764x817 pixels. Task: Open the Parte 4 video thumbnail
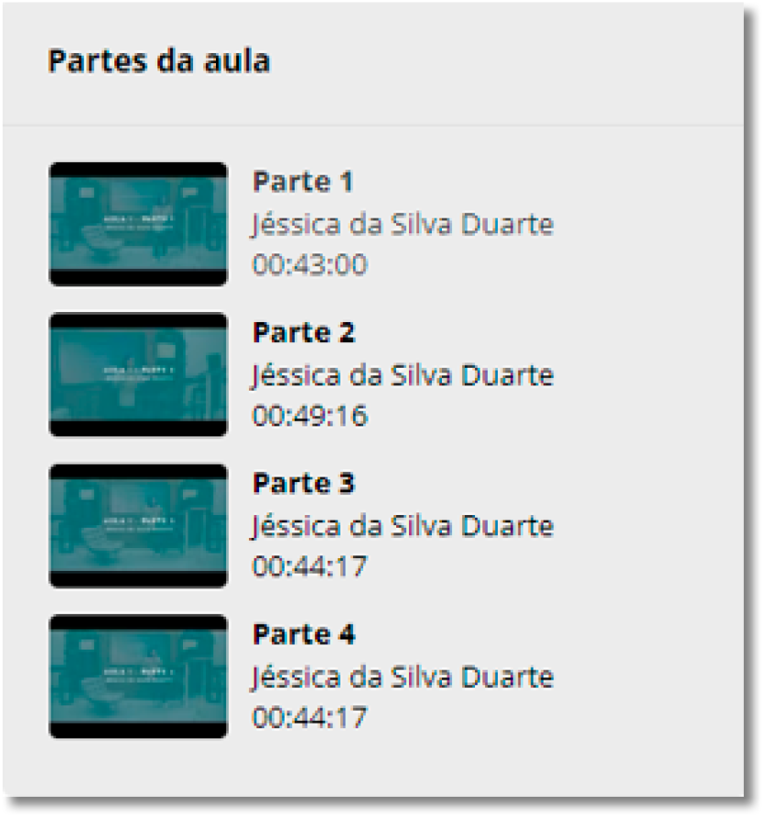pyautogui.click(x=138, y=676)
